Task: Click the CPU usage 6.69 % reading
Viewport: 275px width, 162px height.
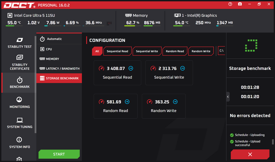Action: click(72, 23)
